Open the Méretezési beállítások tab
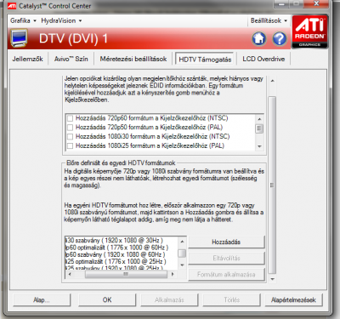 tap(133, 59)
